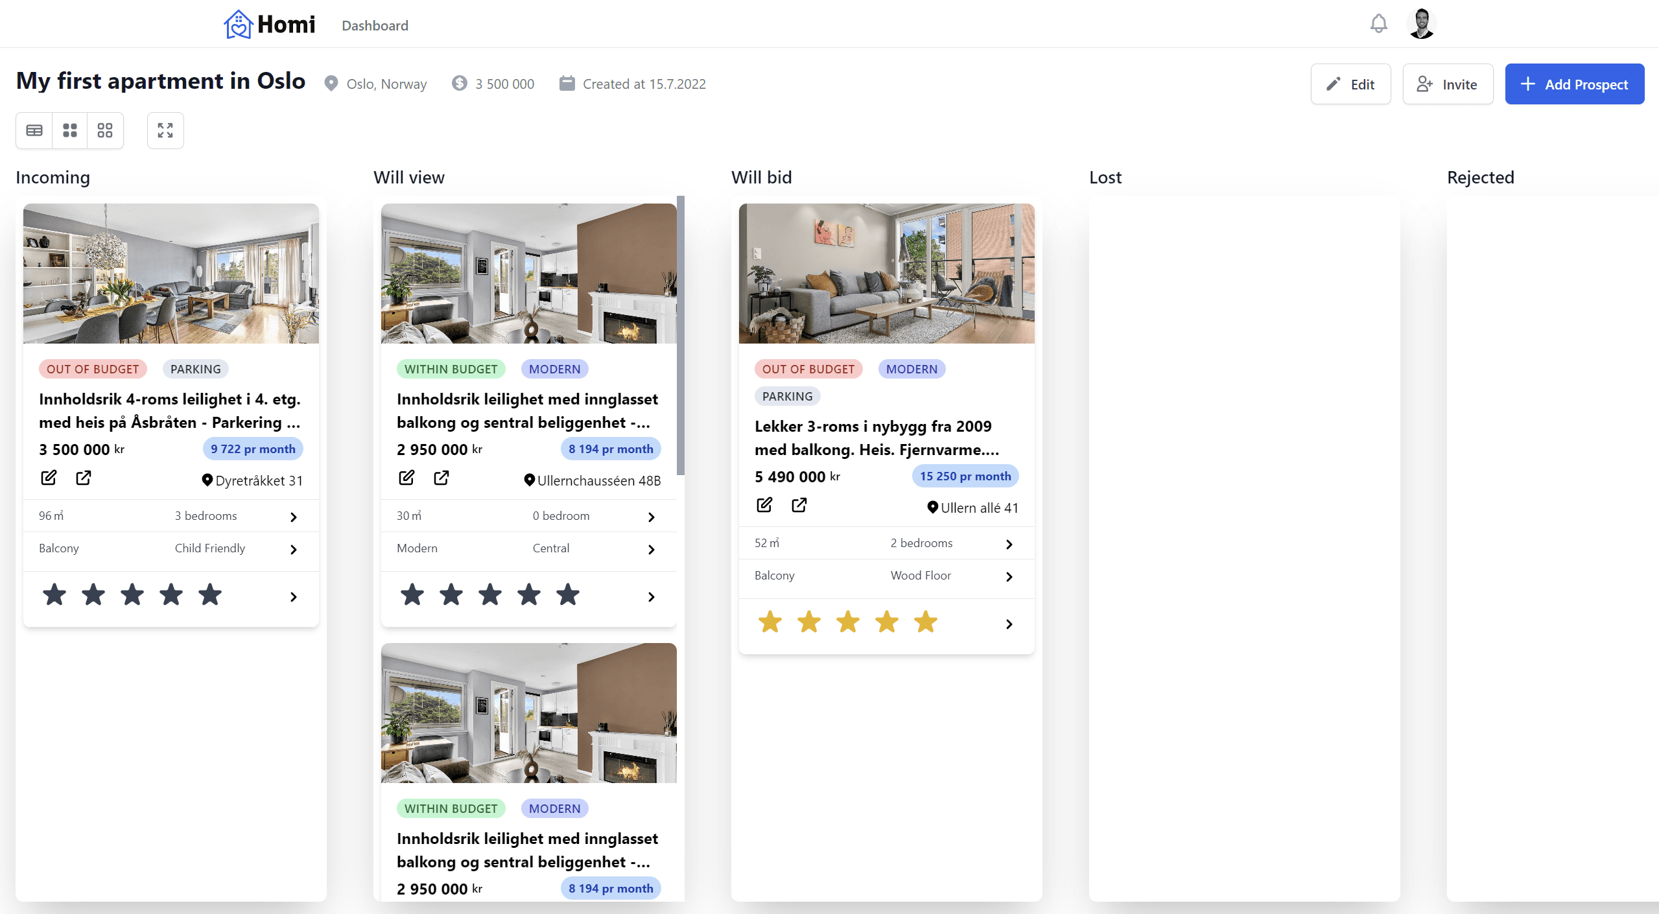Click the 15 250 pr month badge
This screenshot has height=914, width=1659.
965,476
